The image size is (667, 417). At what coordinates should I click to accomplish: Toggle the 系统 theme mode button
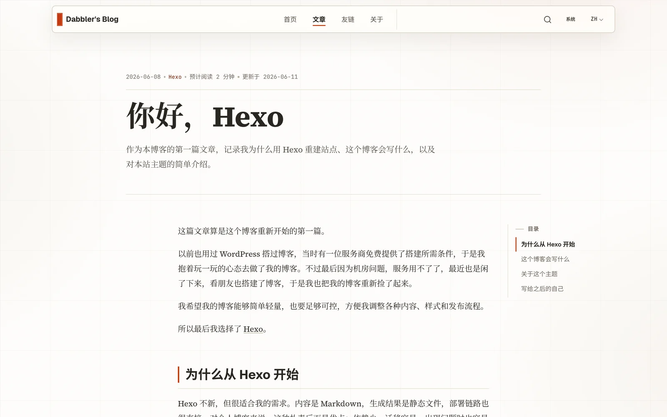570,19
